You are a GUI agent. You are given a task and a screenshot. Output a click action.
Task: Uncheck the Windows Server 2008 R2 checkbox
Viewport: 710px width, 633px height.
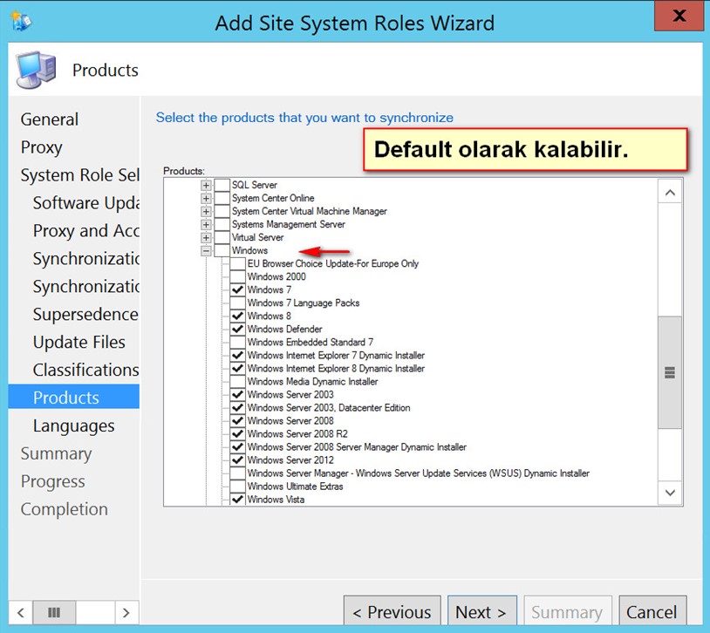pyautogui.click(x=238, y=435)
